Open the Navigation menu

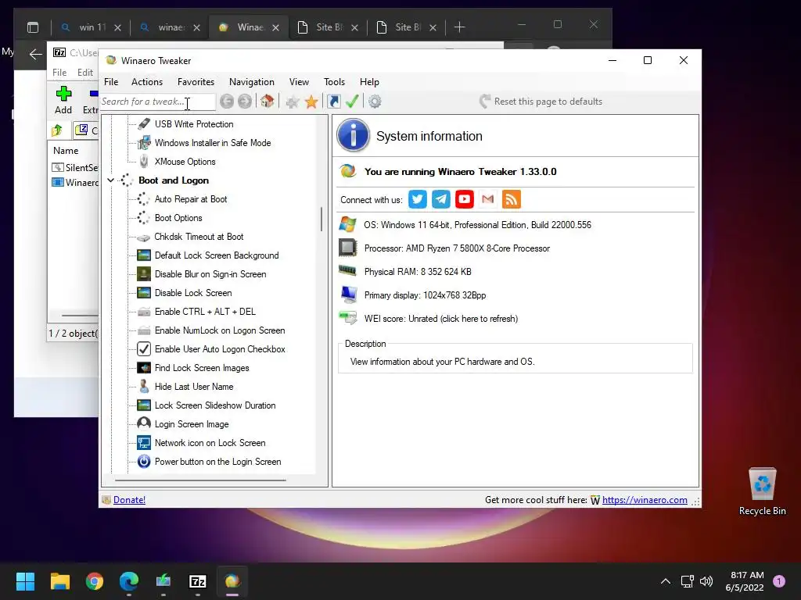[x=251, y=81]
